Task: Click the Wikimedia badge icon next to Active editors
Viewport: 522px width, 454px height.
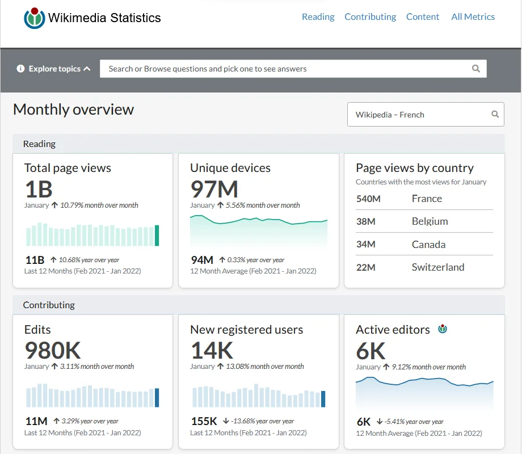Action: pos(443,329)
